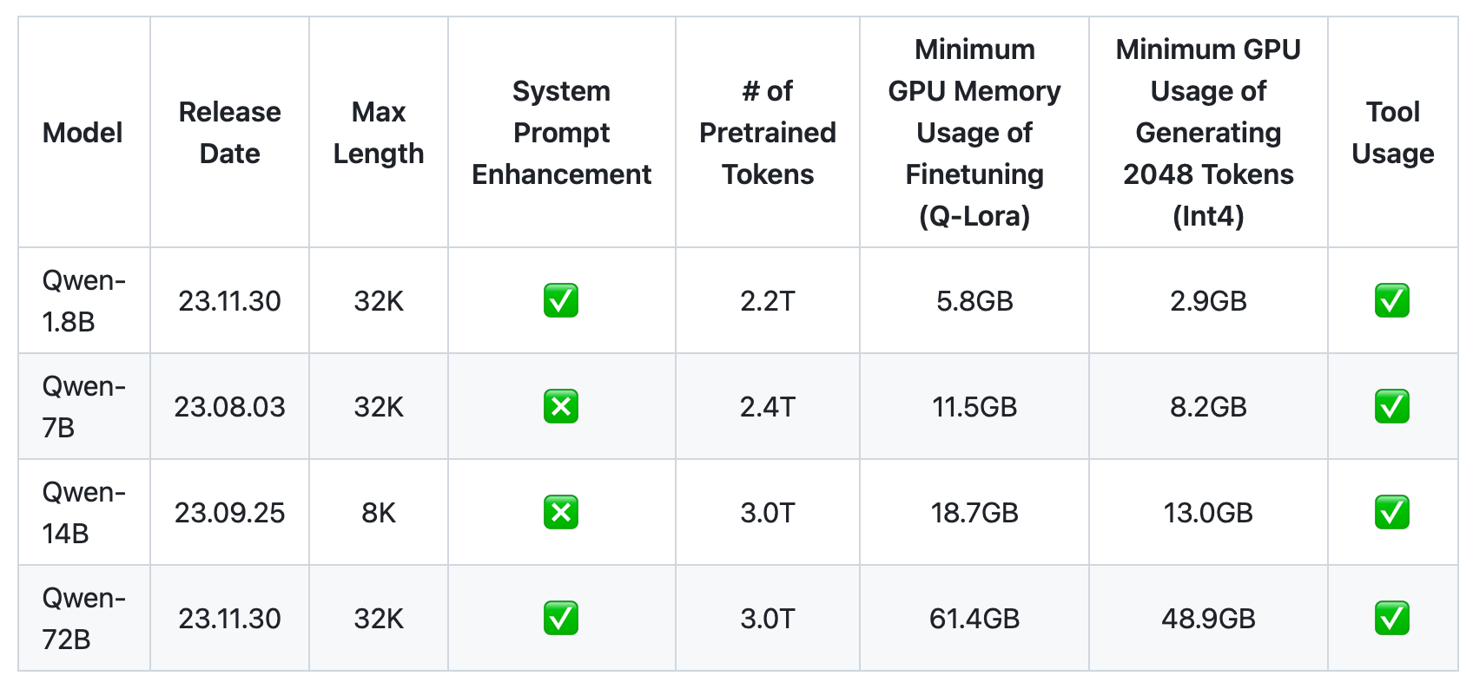Click the Tool Usage checkmark for Qwen-7B
The height and width of the screenshot is (689, 1473).
(1392, 407)
